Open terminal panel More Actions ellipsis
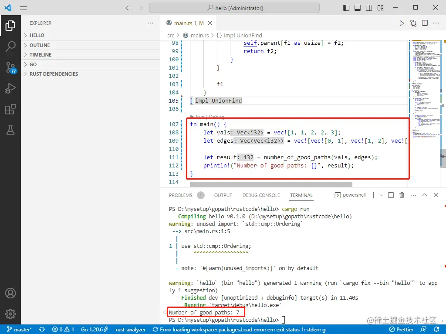 [x=413, y=195]
